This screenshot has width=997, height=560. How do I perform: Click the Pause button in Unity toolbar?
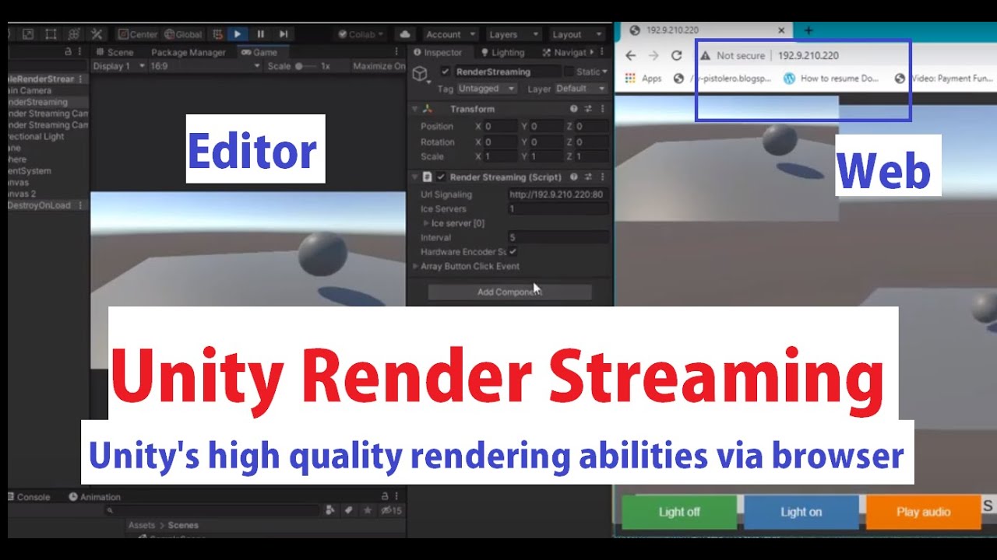(261, 33)
